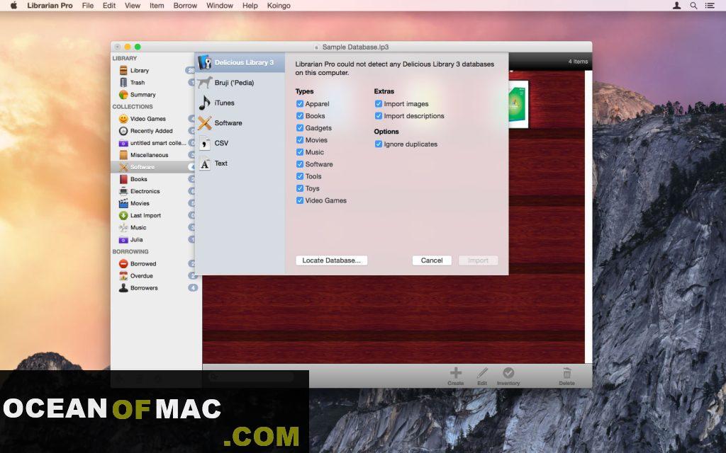This screenshot has width=726, height=453.
Task: Uncheck the Video Games type checkbox
Action: (300, 200)
